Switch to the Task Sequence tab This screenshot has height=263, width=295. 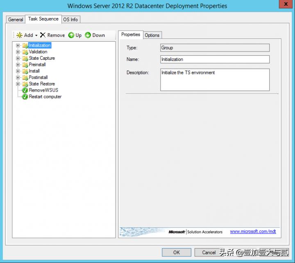tap(43, 19)
